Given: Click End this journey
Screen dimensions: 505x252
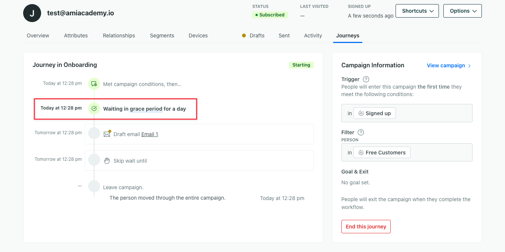Looking at the screenshot, I should (x=366, y=226).
